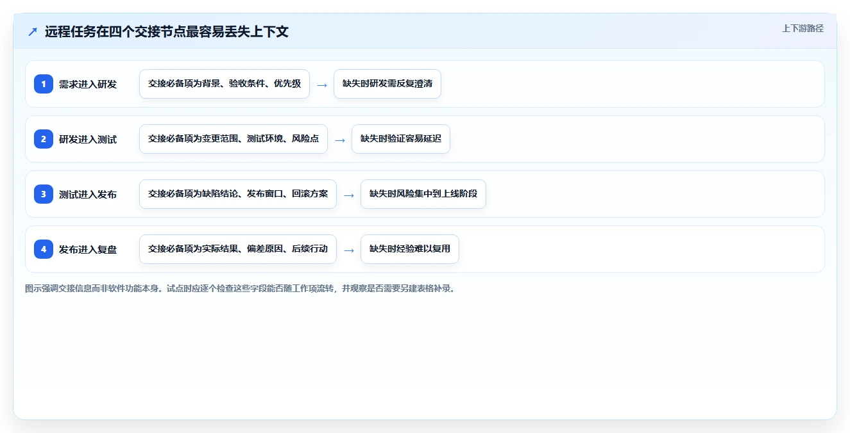Select the 发布进入复盘 row label
This screenshot has width=850, height=433.
88,249
